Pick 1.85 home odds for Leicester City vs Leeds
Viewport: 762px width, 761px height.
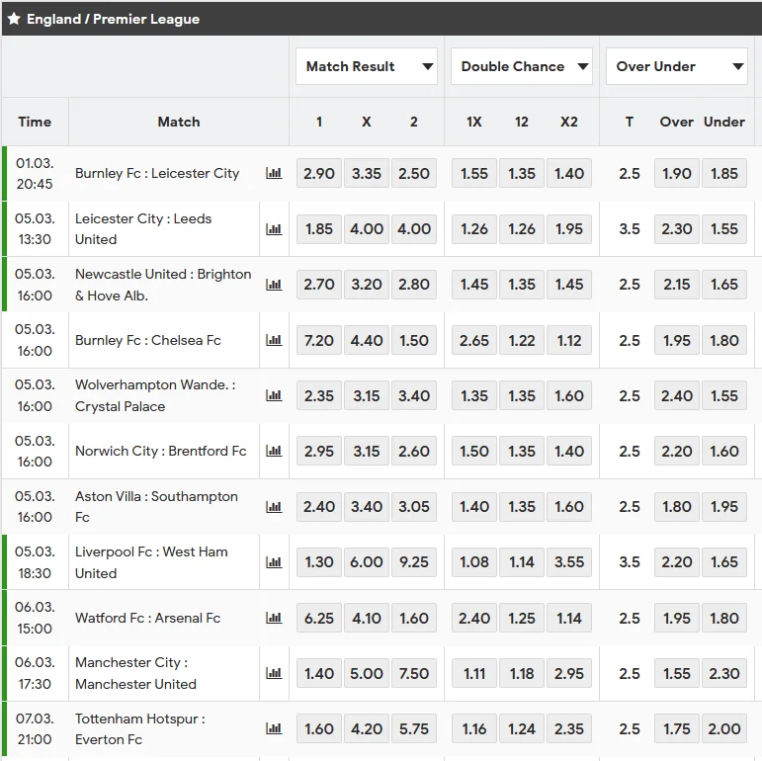point(319,229)
